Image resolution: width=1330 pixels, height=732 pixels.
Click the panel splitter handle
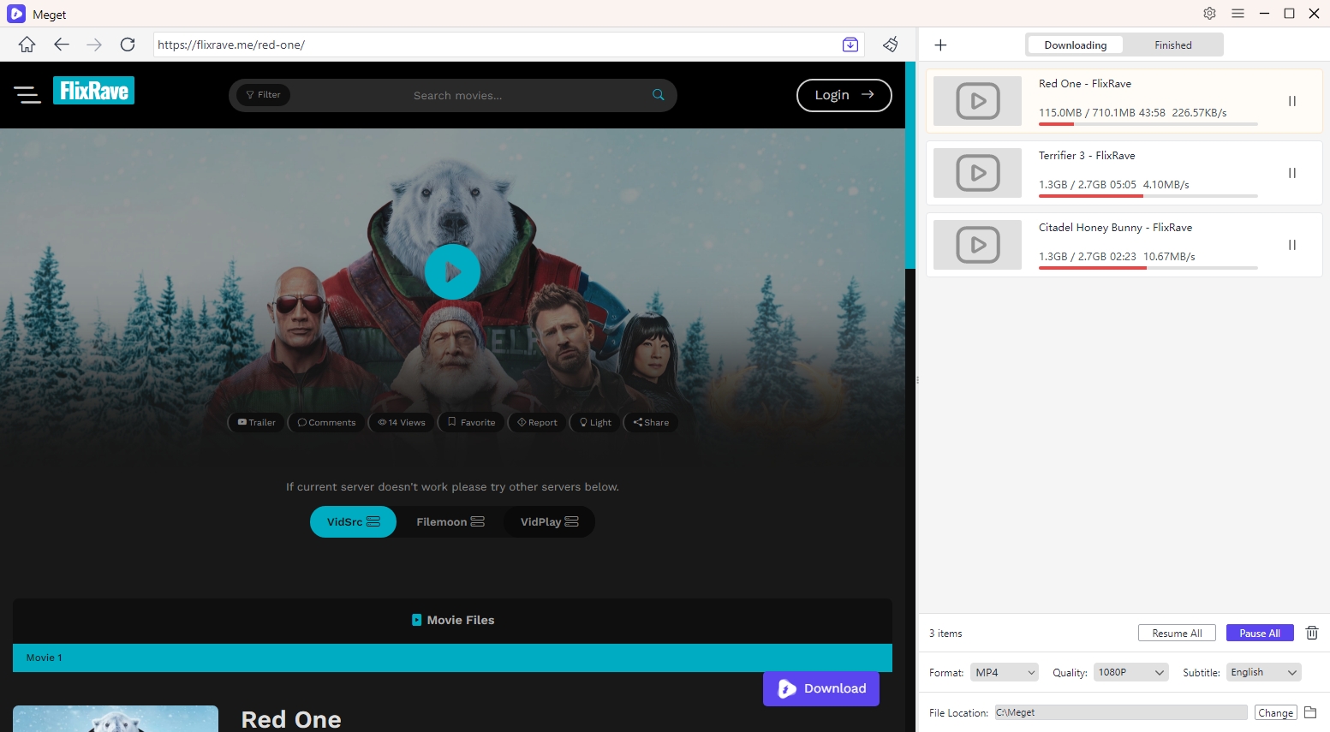917,380
